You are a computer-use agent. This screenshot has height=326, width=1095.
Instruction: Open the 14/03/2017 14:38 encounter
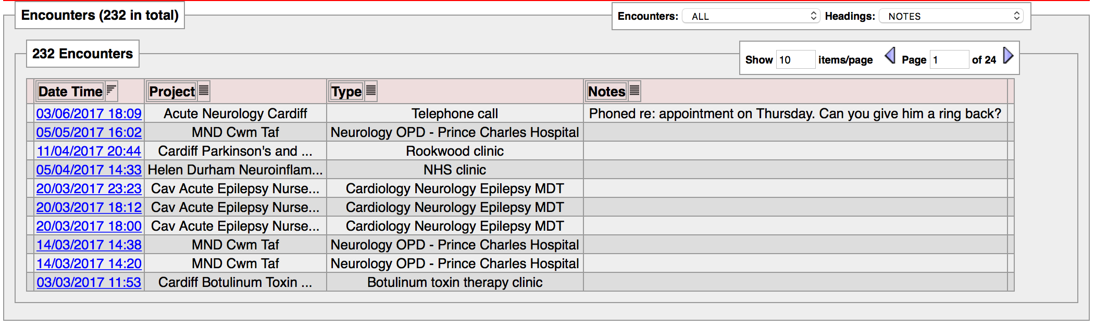[89, 244]
